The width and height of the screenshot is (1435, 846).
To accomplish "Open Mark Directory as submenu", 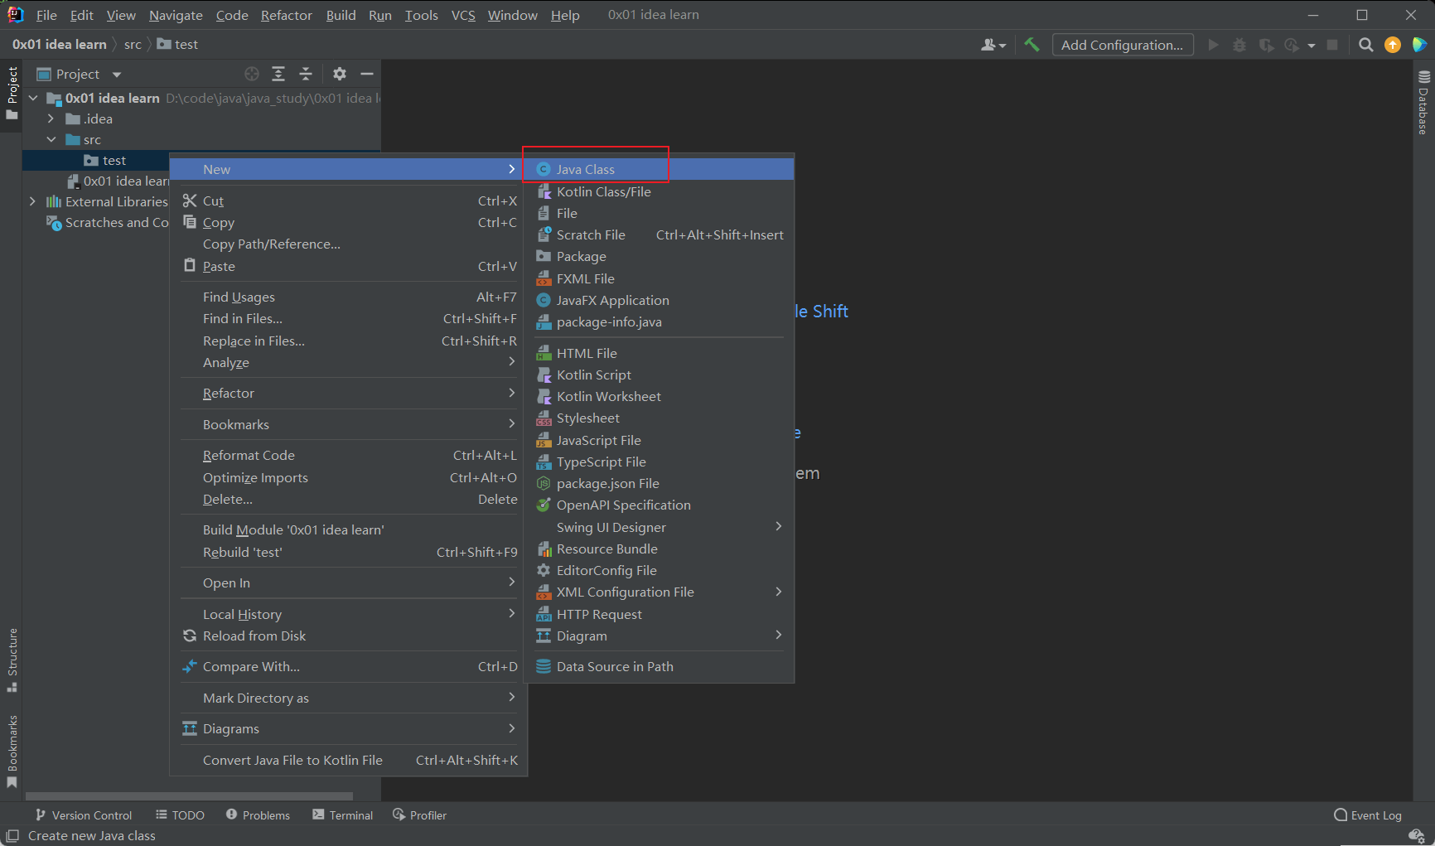I will 348,698.
